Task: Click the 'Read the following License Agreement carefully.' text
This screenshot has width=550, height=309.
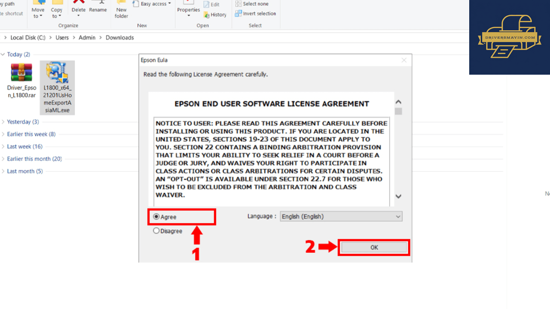Action: click(x=206, y=74)
